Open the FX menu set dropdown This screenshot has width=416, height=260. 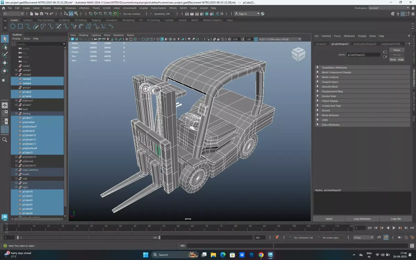tap(13, 14)
